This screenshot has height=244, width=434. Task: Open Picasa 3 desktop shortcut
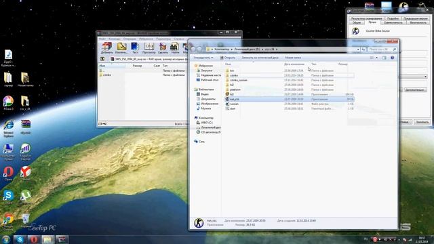[9, 103]
